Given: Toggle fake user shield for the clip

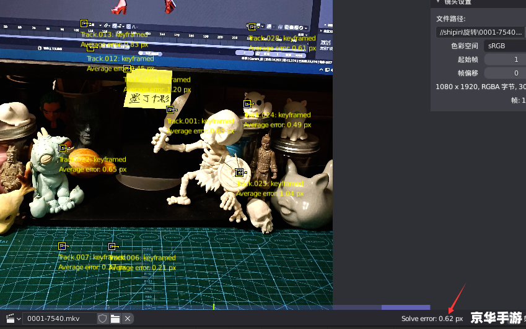Looking at the screenshot, I should pyautogui.click(x=103, y=318).
